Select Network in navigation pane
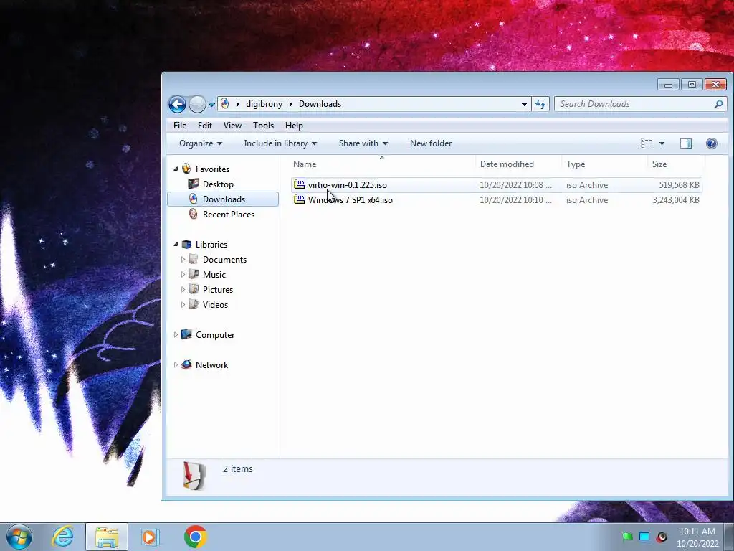The width and height of the screenshot is (734, 551). tap(211, 364)
